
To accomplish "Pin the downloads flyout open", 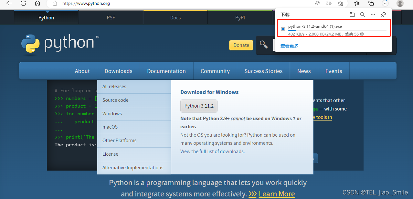I will [x=383, y=14].
